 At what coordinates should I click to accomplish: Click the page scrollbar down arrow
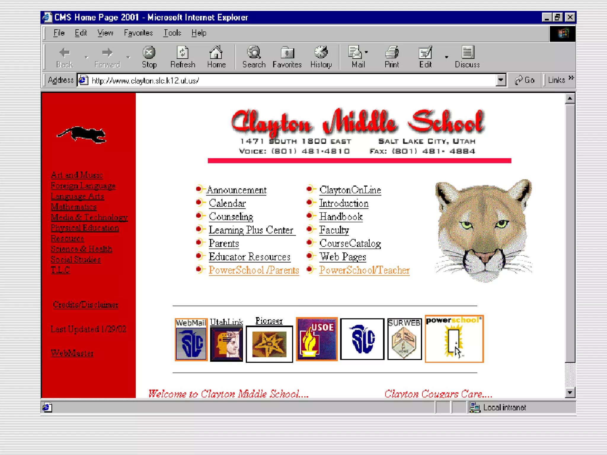pyautogui.click(x=570, y=393)
